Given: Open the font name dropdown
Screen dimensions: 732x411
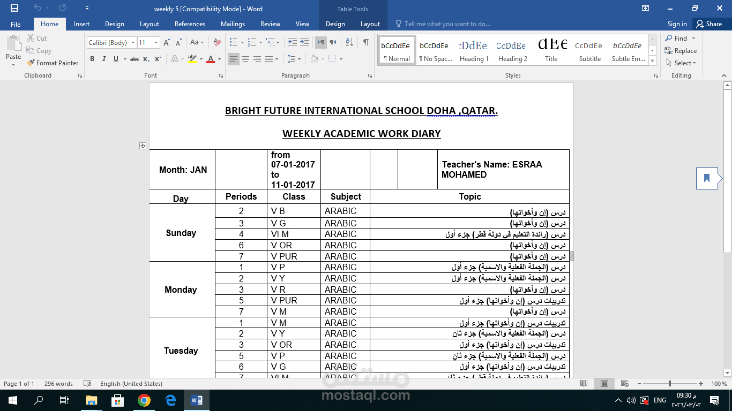Looking at the screenshot, I should coord(133,43).
